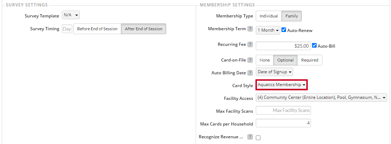Click the Max Facility Scans field
The height and width of the screenshot is (144, 391).
pos(284,110)
